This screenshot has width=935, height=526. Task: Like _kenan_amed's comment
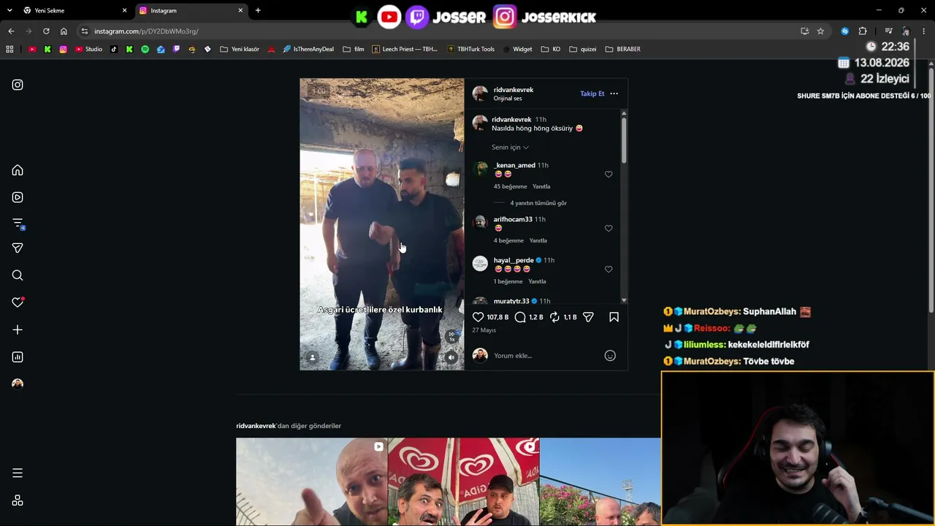coord(608,175)
